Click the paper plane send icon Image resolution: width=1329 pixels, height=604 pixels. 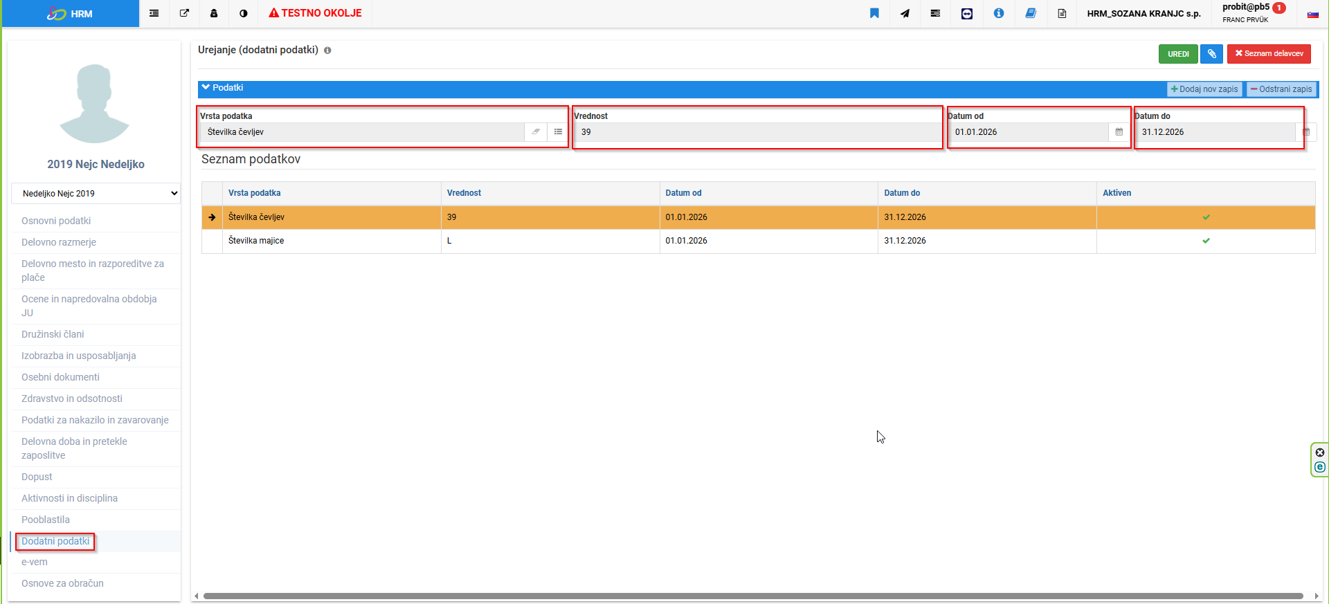(905, 13)
